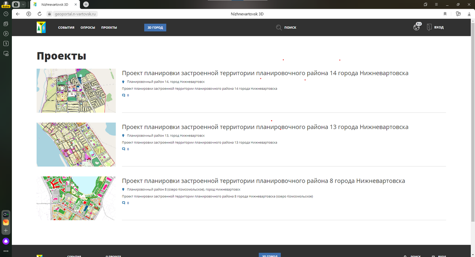Add a sidebar app with the plus icon
Image resolution: width=475 pixels, height=257 pixels.
tap(6, 230)
